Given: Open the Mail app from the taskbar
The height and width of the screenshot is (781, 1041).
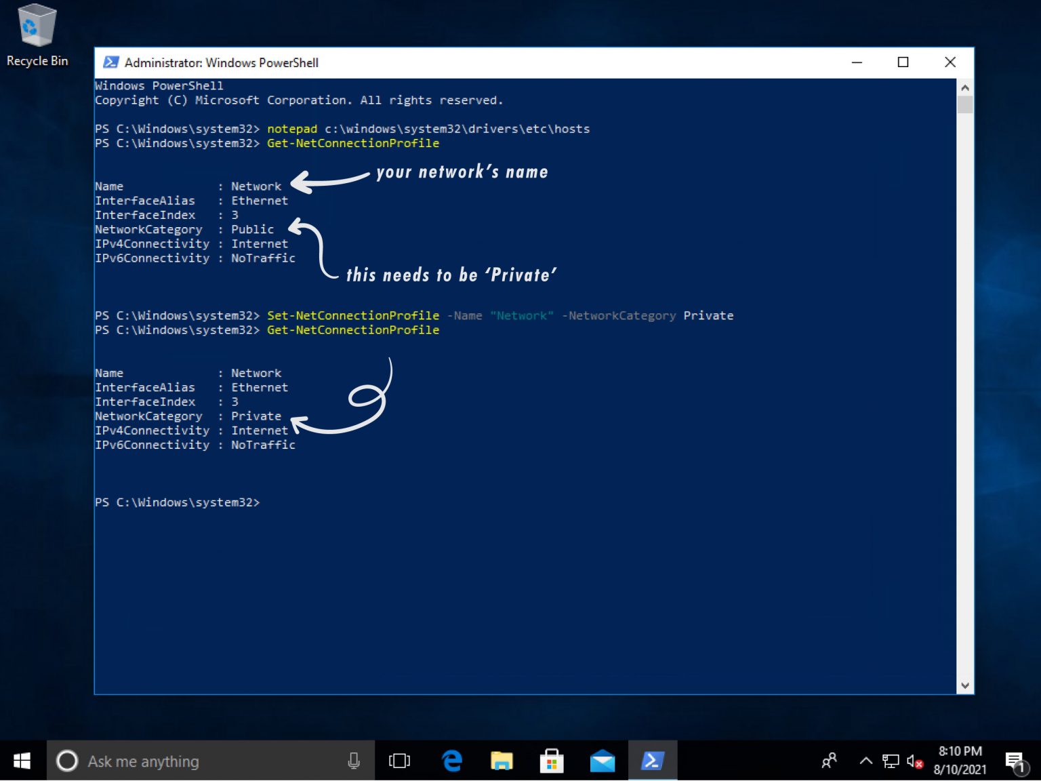Looking at the screenshot, I should pyautogui.click(x=603, y=761).
